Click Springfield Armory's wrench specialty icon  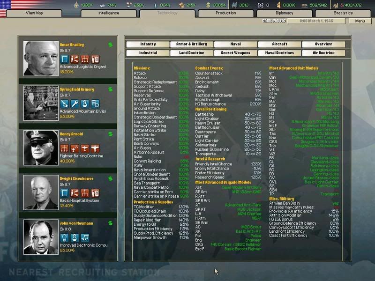(x=75, y=104)
